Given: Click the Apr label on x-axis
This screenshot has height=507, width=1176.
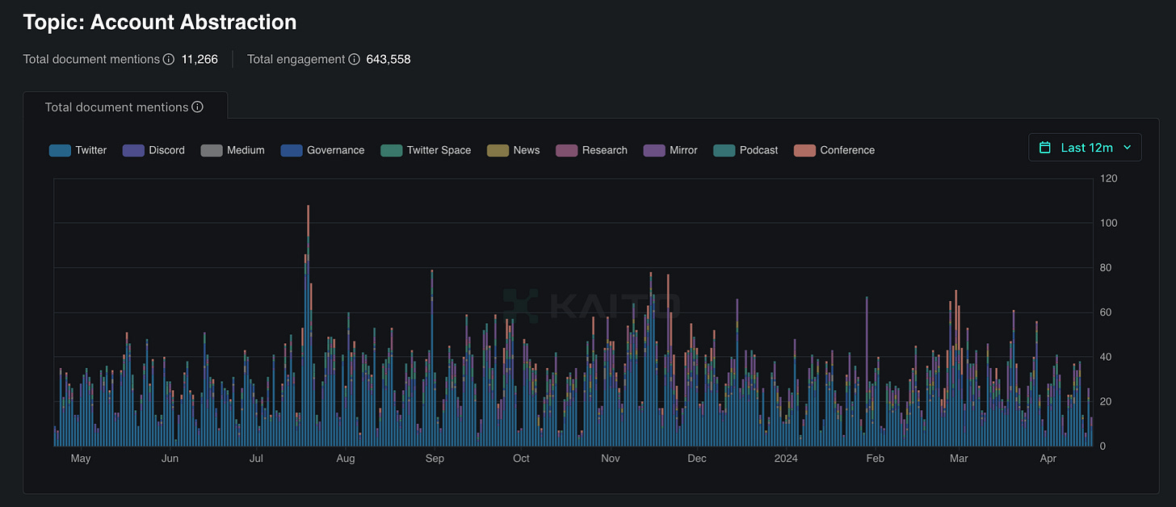Looking at the screenshot, I should (x=1048, y=459).
